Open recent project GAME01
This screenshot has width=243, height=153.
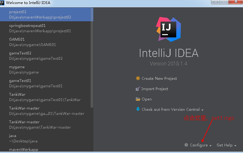[45, 42]
